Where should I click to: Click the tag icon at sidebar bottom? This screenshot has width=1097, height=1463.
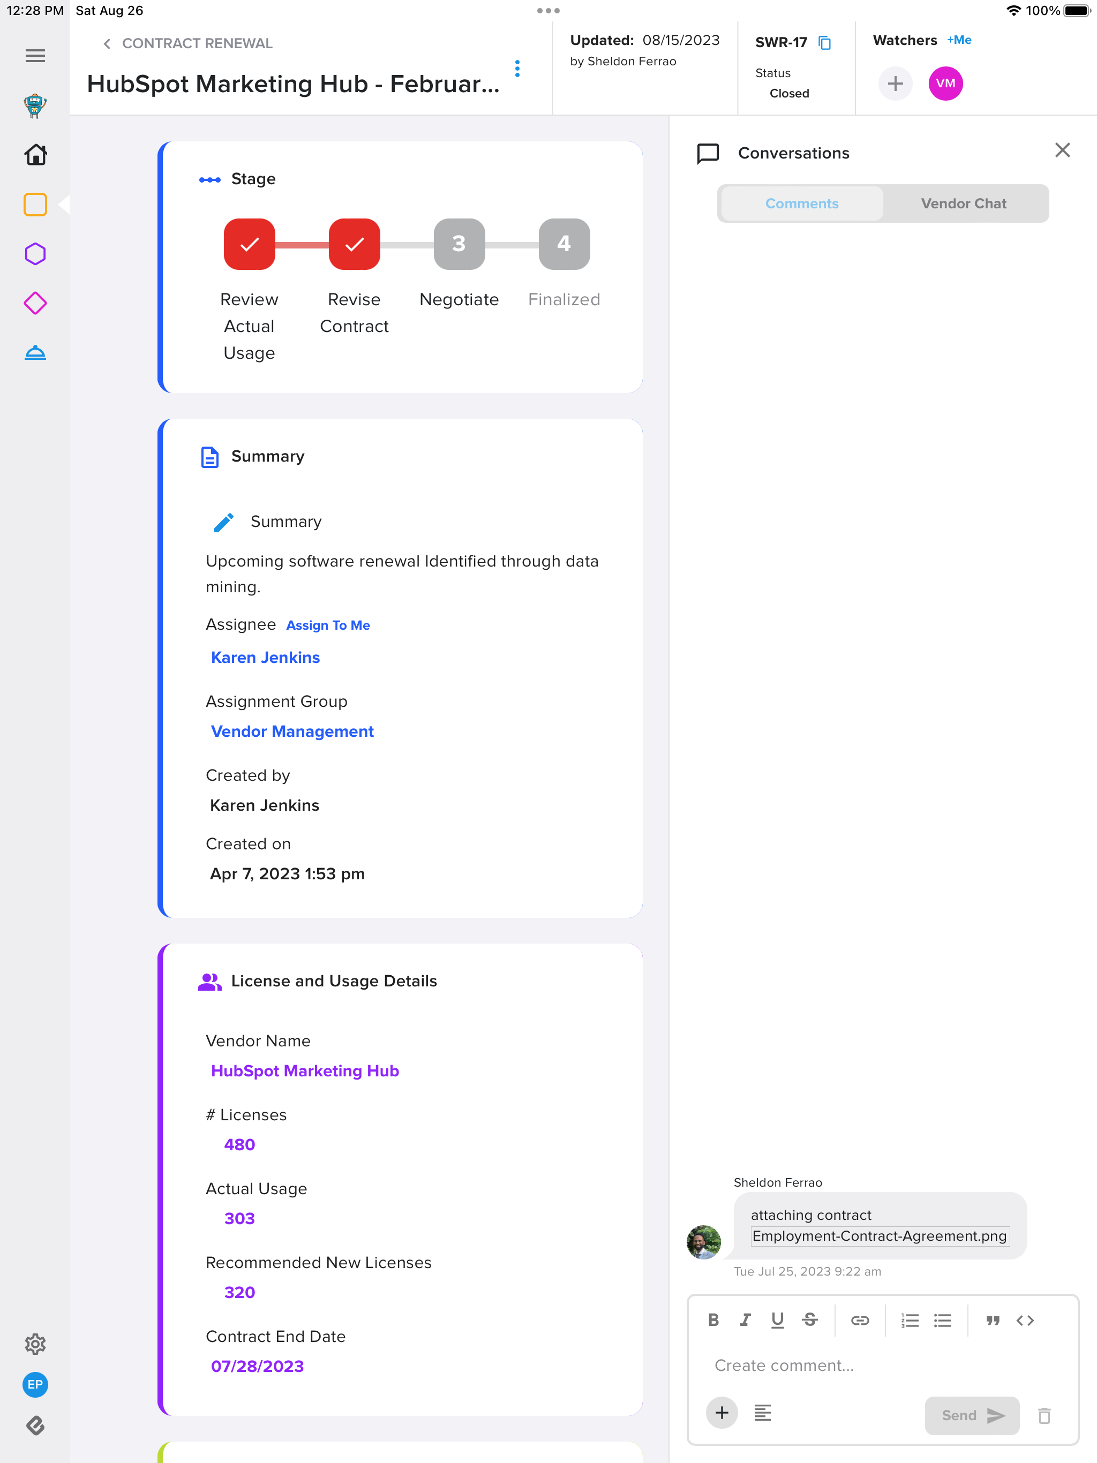coord(35,1426)
